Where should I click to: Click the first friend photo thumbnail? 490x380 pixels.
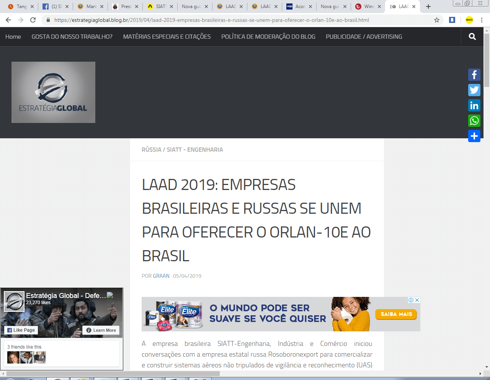[x=13, y=357]
